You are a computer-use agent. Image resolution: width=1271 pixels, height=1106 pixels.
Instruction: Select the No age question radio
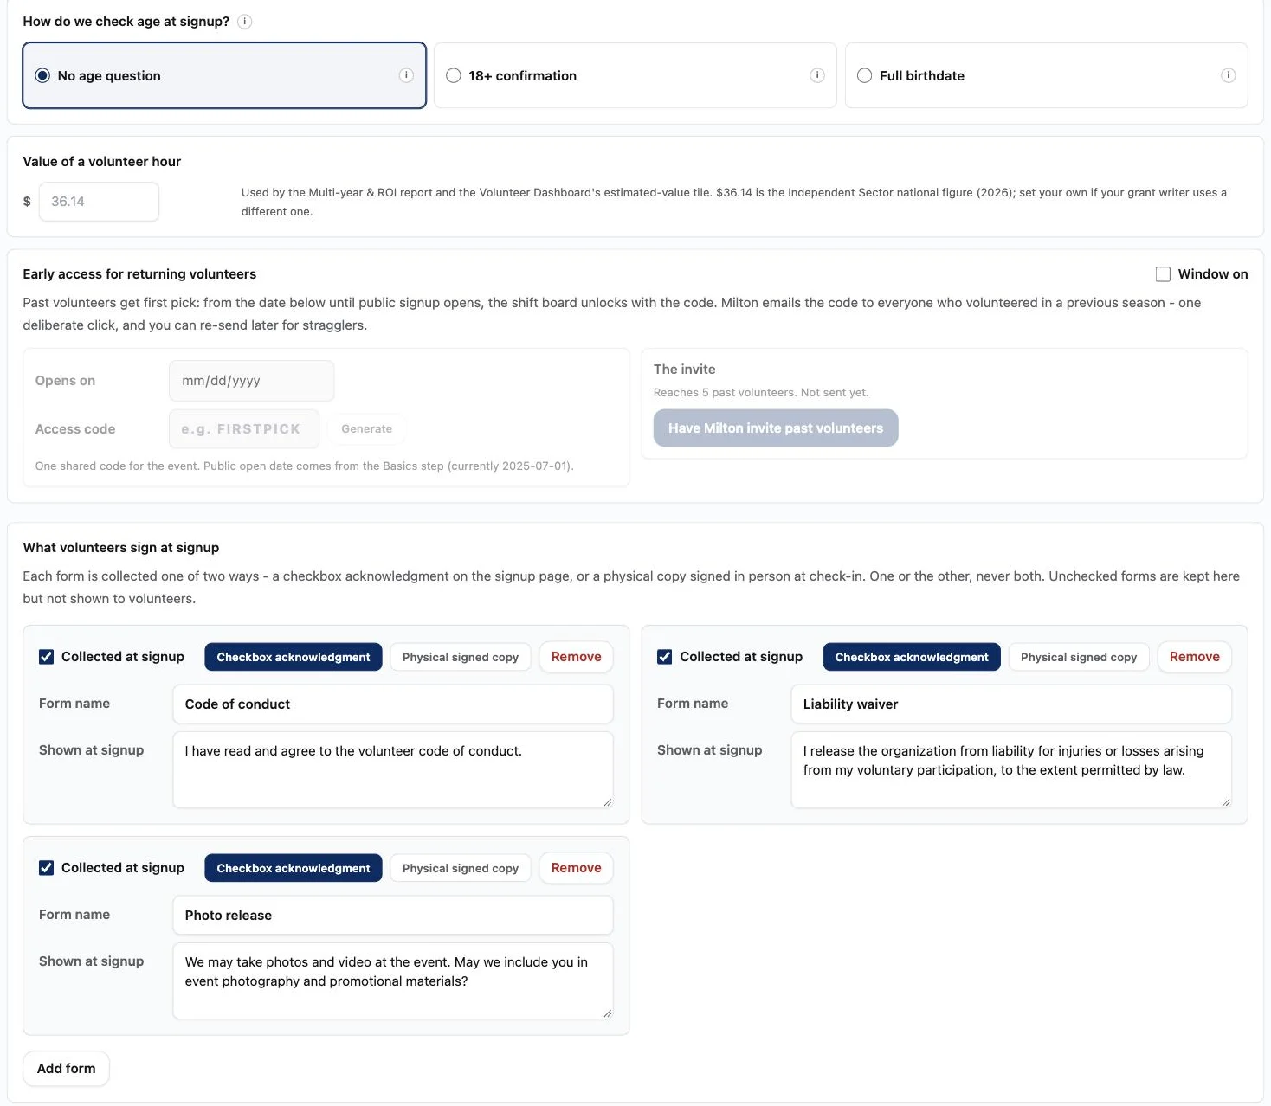pos(42,75)
